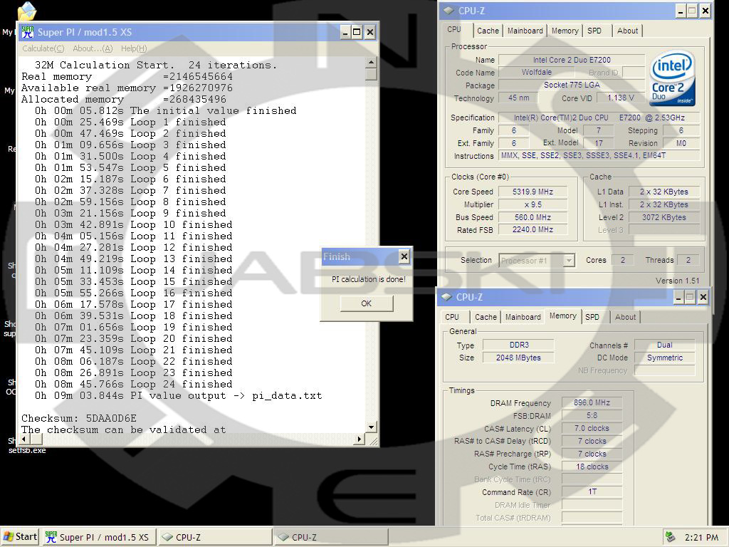
Task: Click the Level 2 cache value 3072 KBytes
Action: click(x=664, y=217)
